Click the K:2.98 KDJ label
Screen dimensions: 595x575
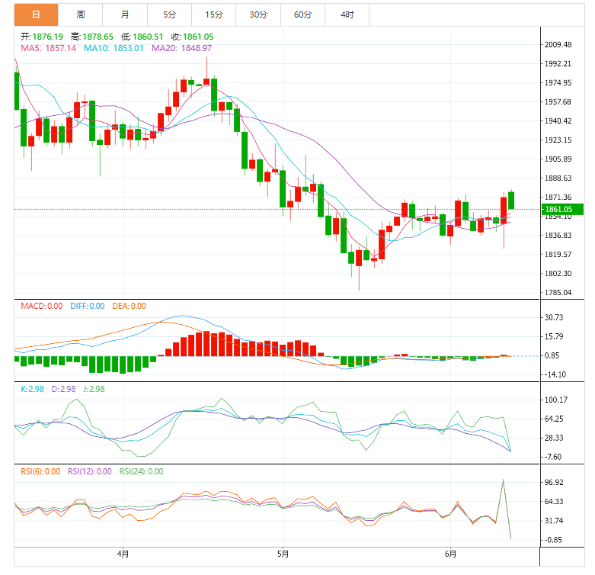coord(32,389)
